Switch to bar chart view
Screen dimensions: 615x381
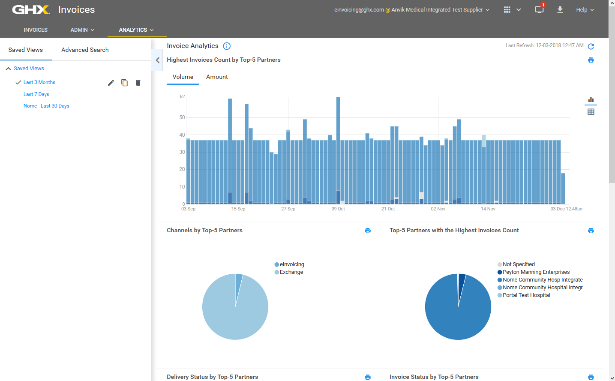[x=591, y=99]
